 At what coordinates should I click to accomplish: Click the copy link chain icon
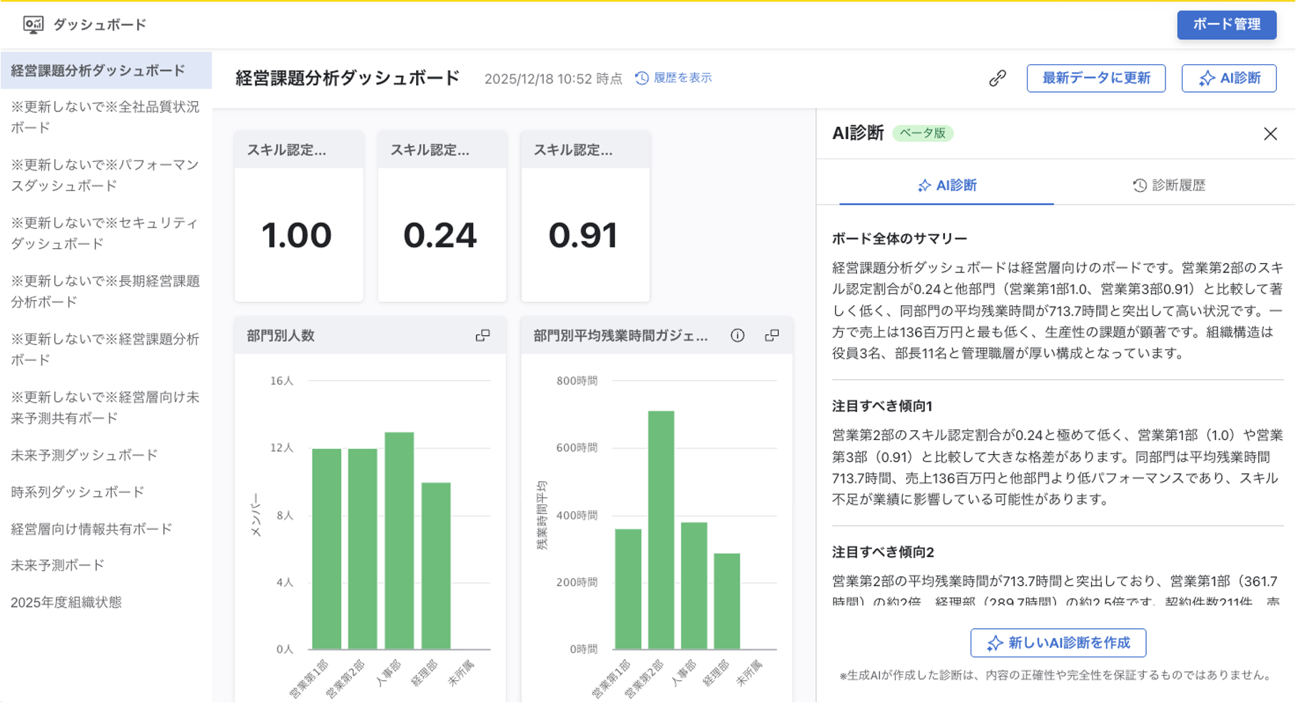tap(997, 78)
